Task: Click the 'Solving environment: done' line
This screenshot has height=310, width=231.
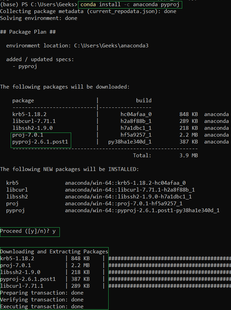Action: (38, 18)
